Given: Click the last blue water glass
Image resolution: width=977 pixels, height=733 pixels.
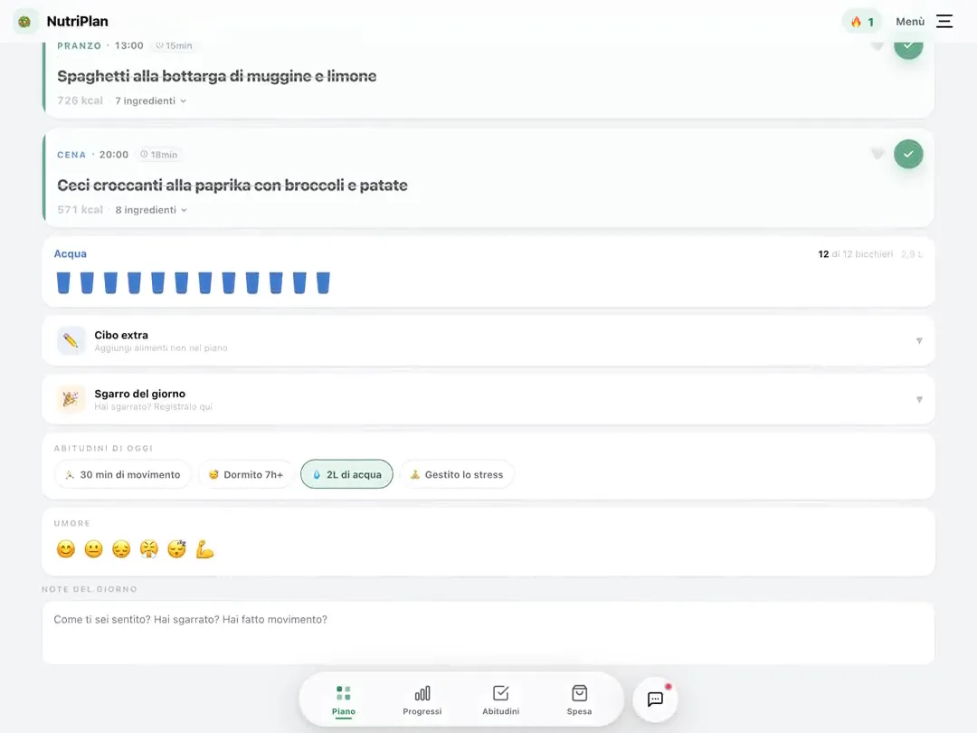Looking at the screenshot, I should point(323,282).
